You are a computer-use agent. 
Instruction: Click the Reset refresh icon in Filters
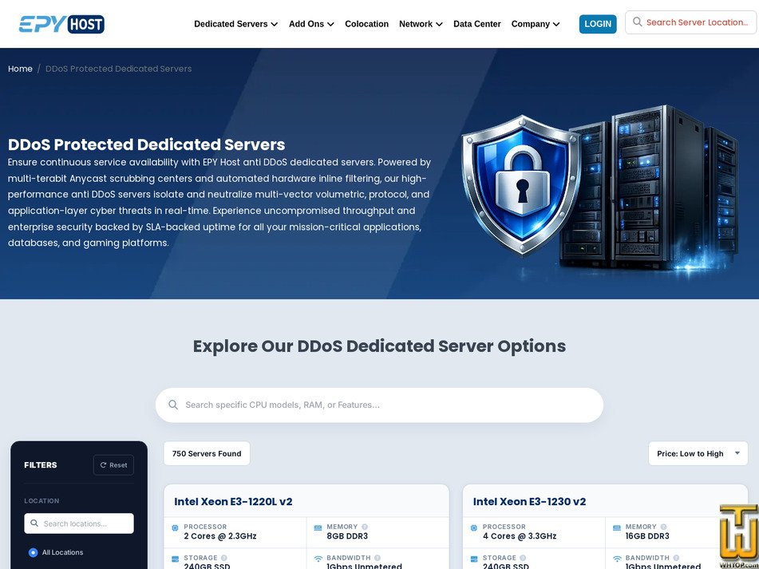click(x=103, y=465)
